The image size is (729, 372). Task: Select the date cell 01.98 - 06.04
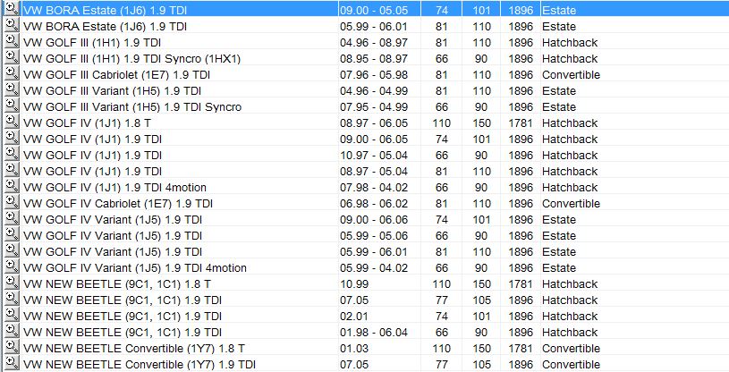tap(374, 333)
